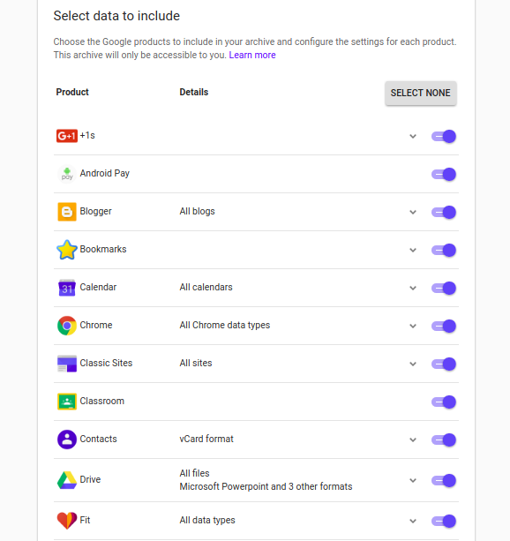Click the vCard format detail text
Screen dimensions: 510x541
pos(206,439)
